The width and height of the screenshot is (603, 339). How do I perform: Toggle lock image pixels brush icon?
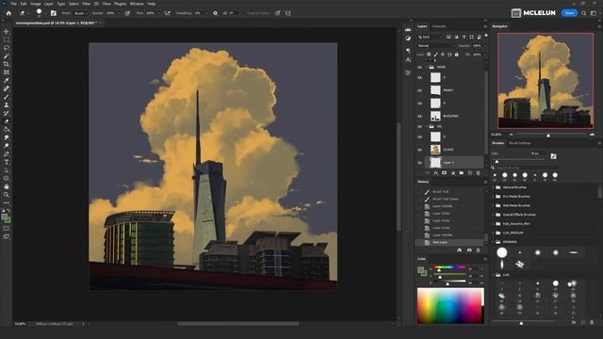click(x=435, y=55)
